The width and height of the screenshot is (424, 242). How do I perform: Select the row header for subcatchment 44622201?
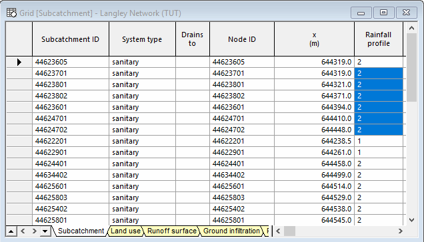pos(19,141)
